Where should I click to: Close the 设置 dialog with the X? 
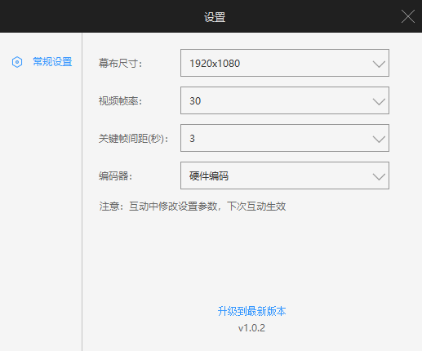point(408,16)
